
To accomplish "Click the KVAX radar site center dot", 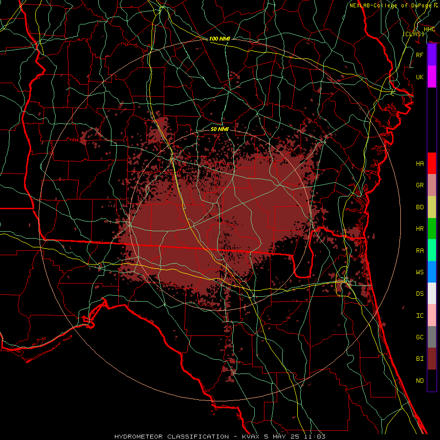I will tap(220, 220).
